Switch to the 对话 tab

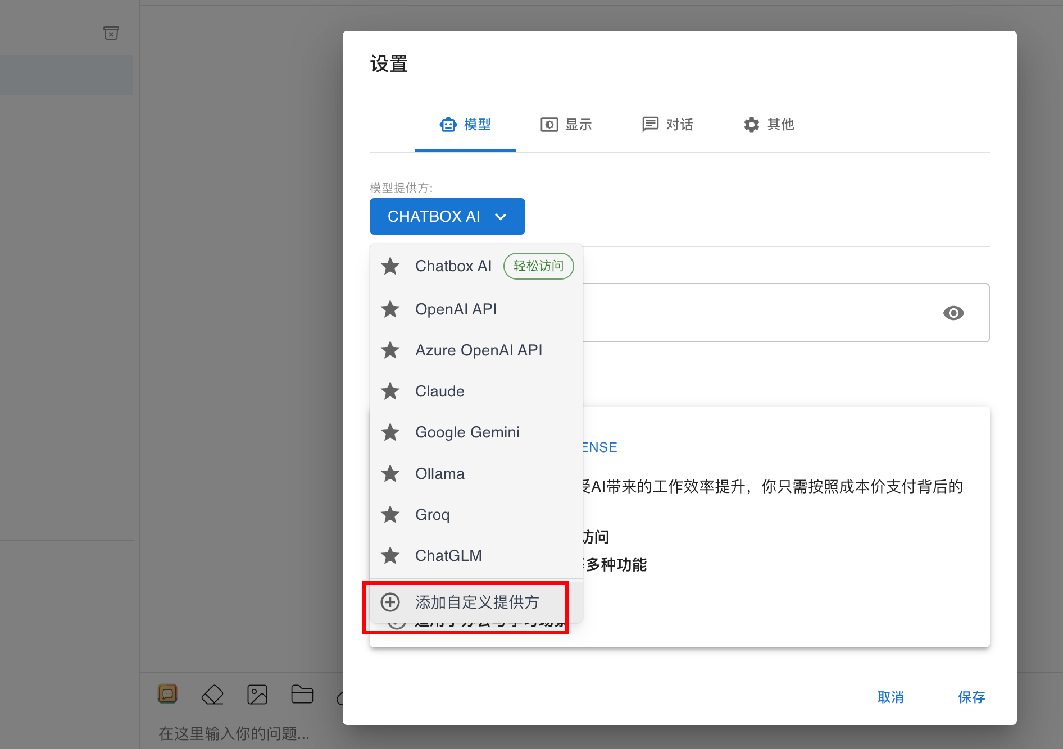click(x=667, y=125)
